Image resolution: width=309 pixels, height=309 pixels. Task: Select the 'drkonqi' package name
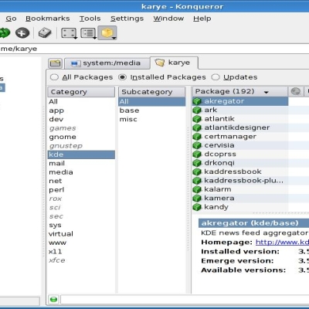click(x=219, y=163)
